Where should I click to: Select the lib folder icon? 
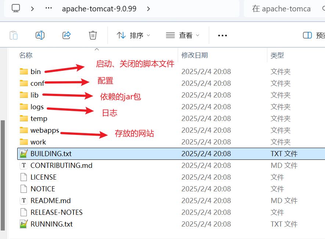click(x=24, y=95)
